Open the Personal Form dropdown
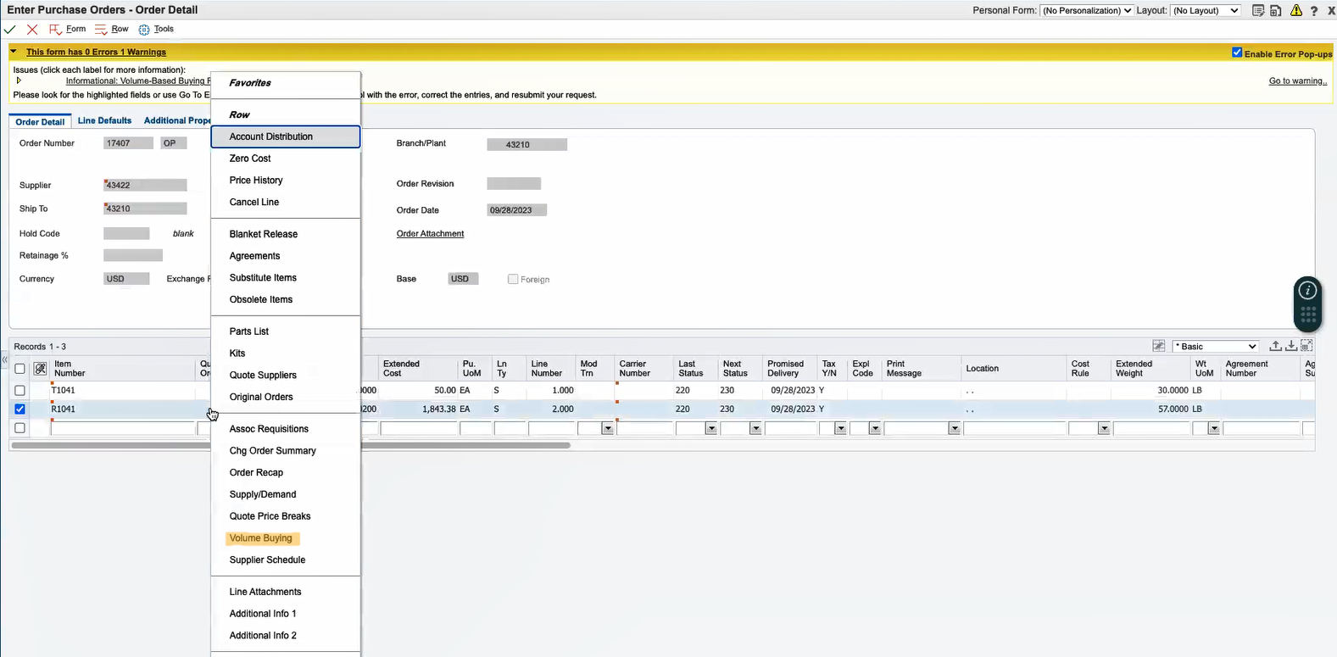The width and height of the screenshot is (1337, 657). coord(1087,11)
